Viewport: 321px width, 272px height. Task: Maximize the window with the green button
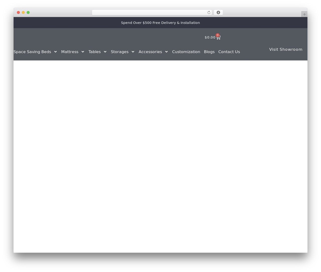coord(28,13)
